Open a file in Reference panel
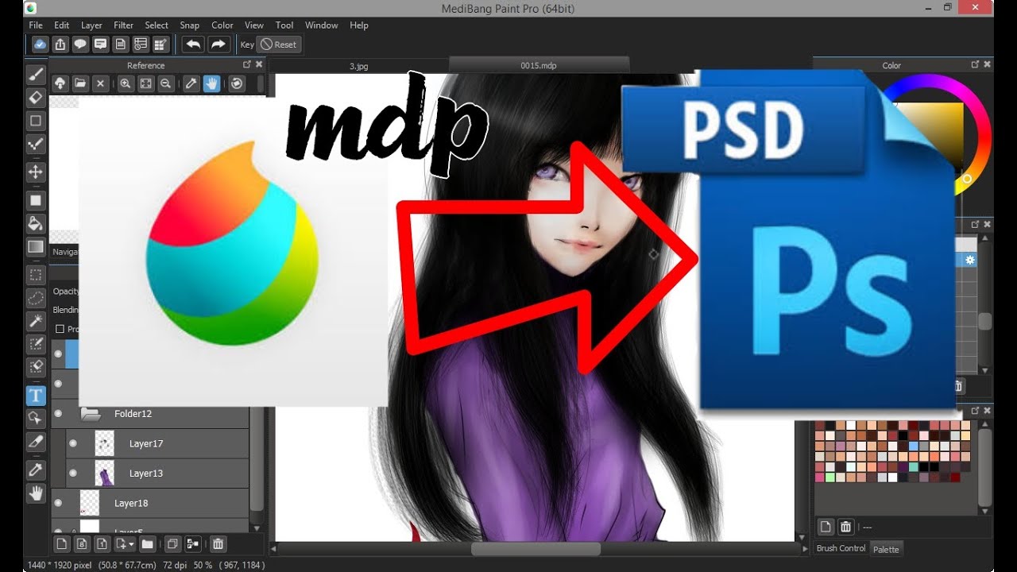The image size is (1017, 572). pyautogui.click(x=80, y=83)
